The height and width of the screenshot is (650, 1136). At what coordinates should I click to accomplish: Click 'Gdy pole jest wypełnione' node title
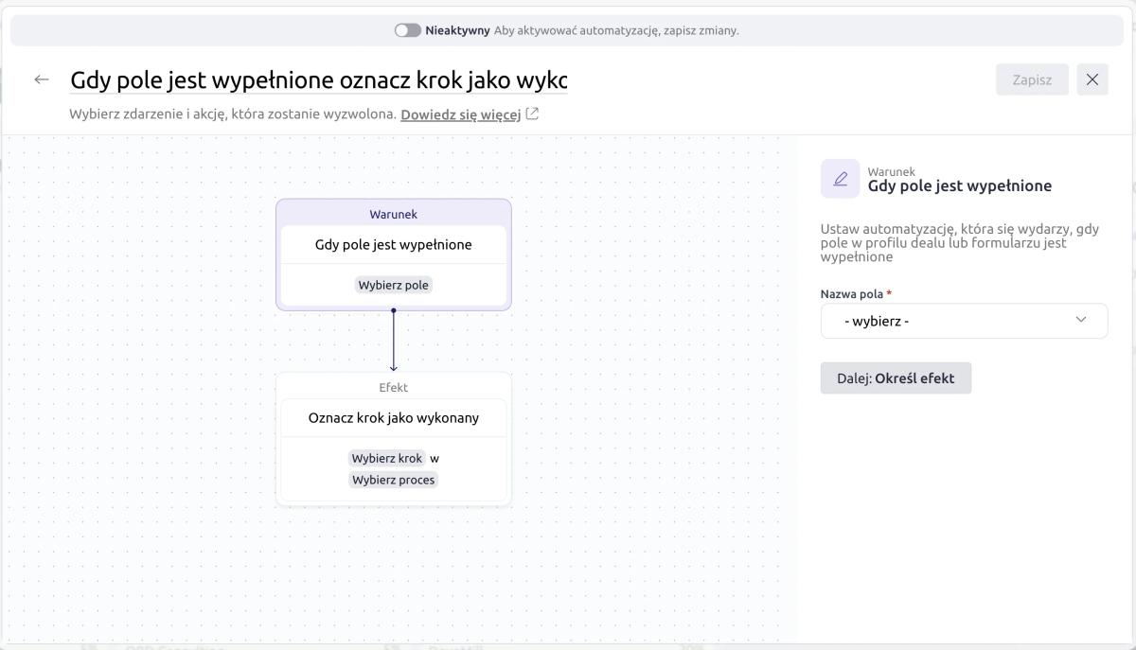(x=394, y=245)
